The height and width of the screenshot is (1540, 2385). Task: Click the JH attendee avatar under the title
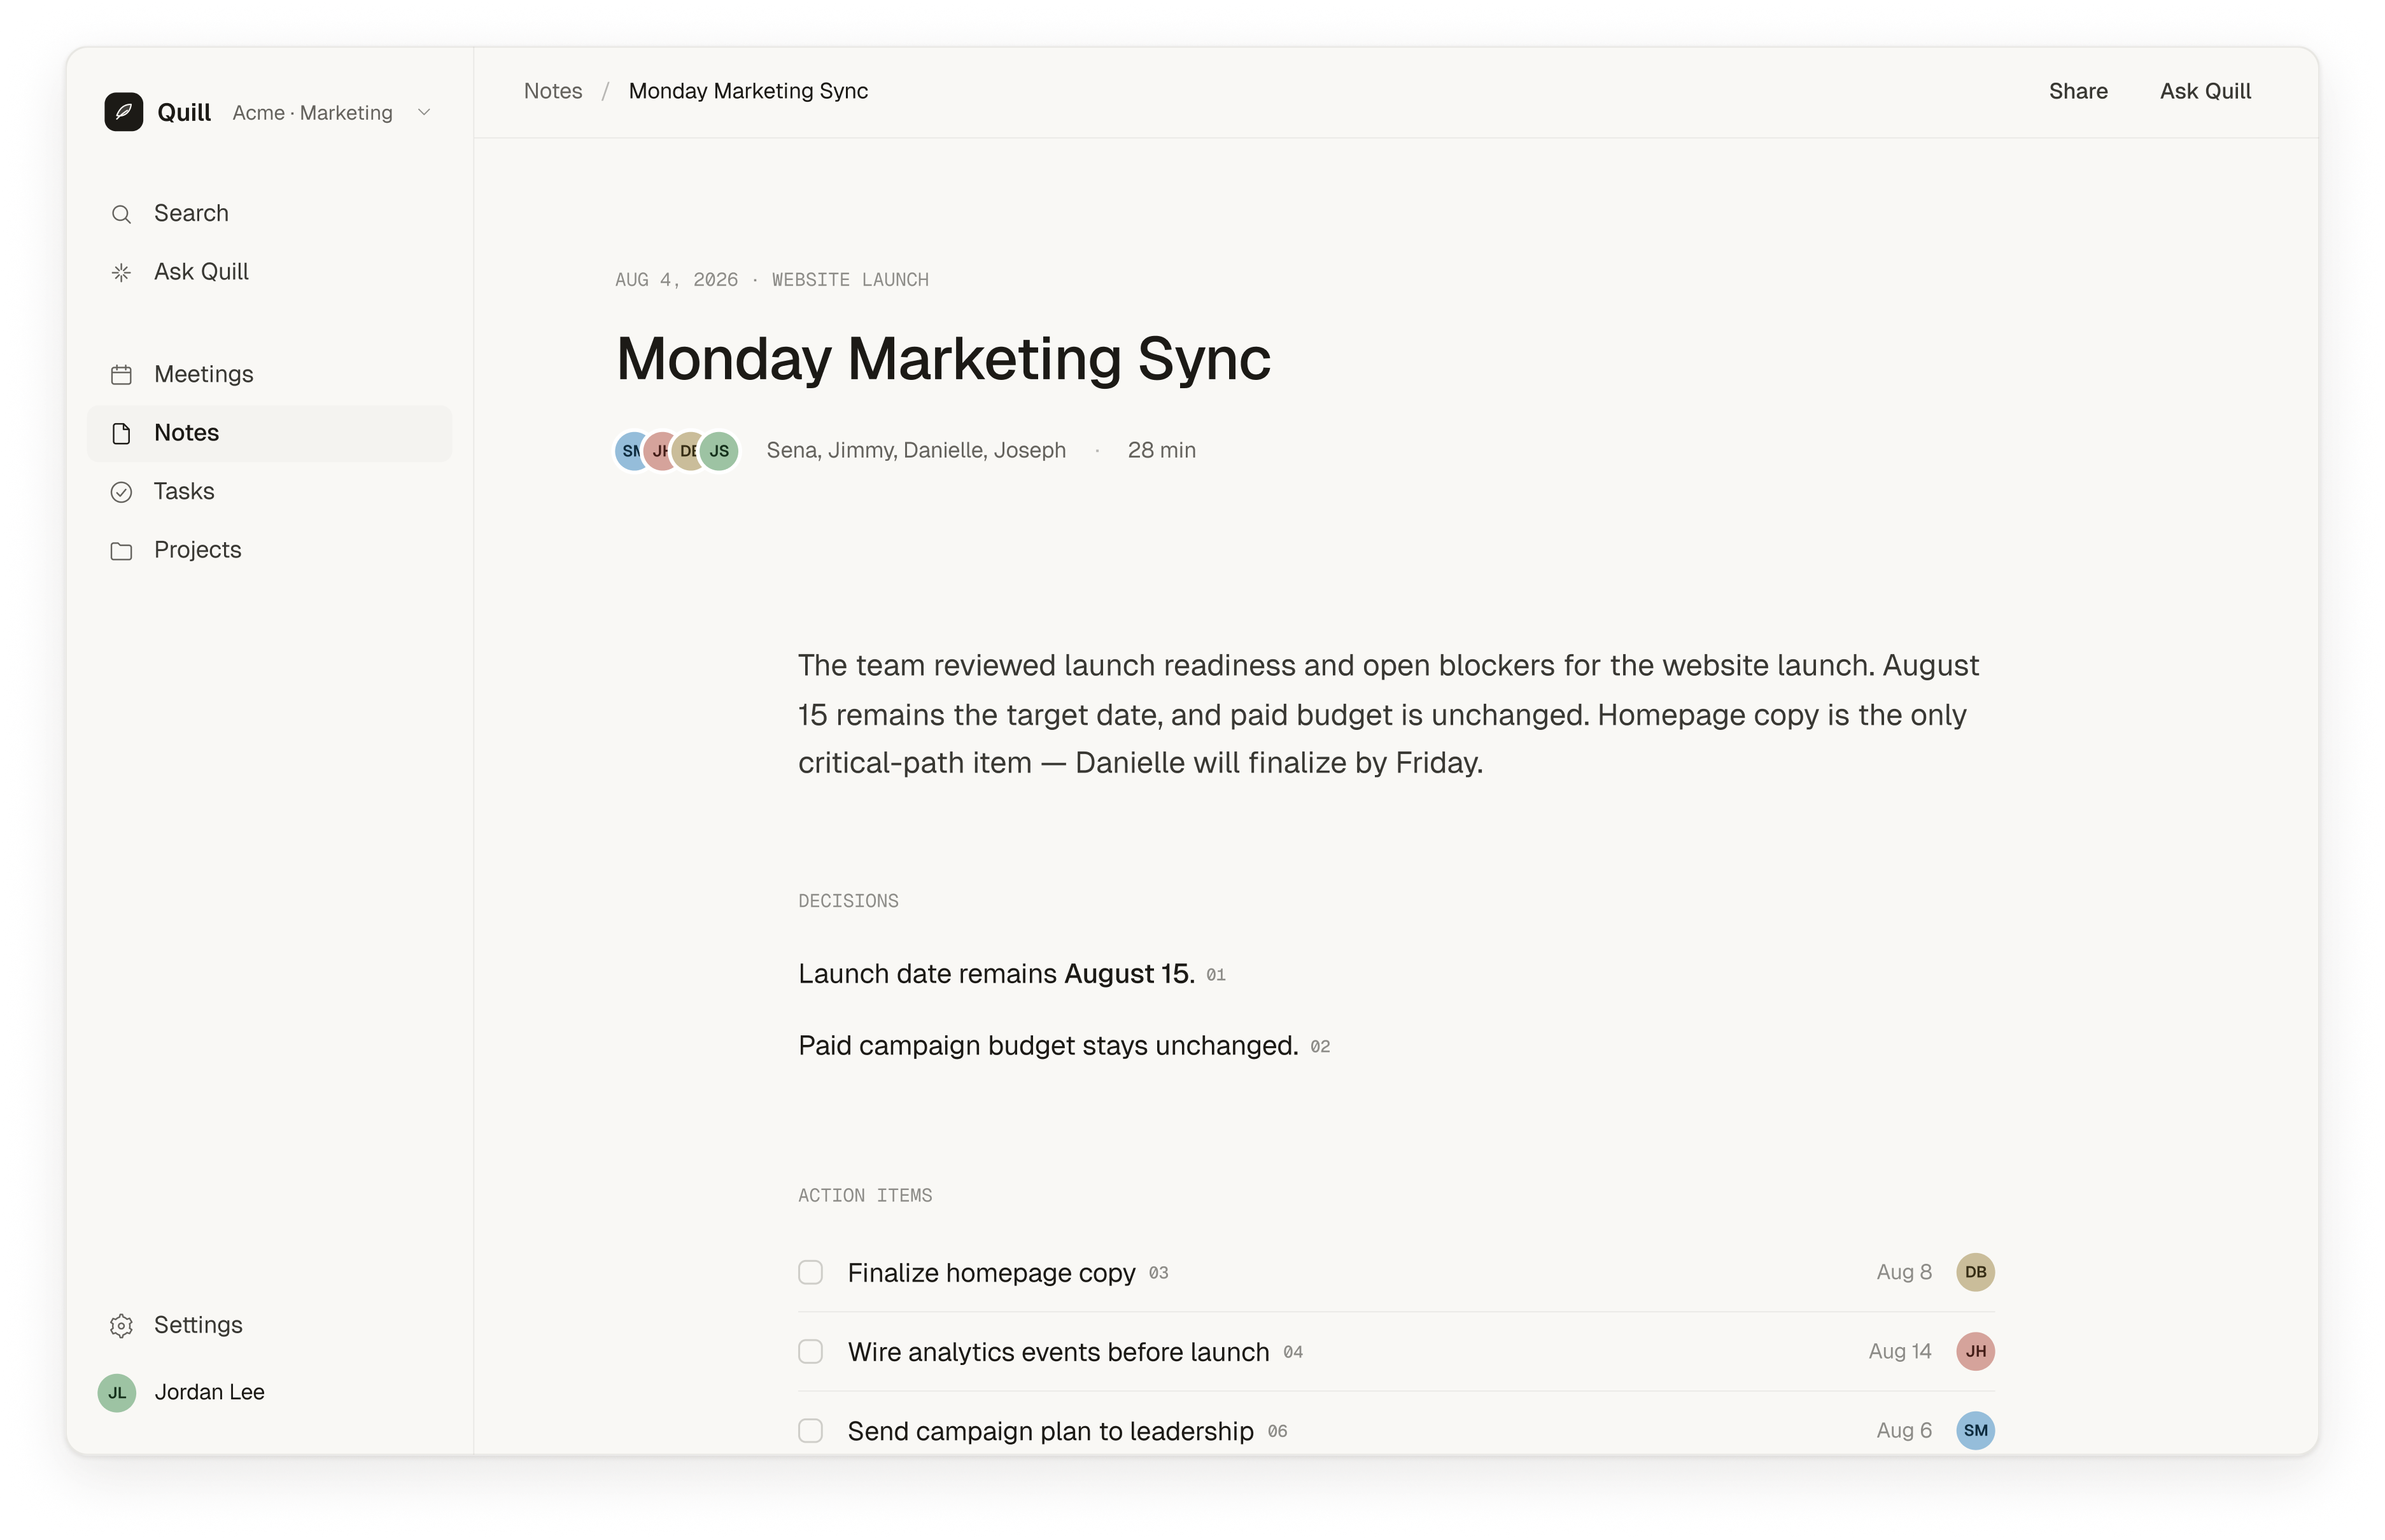pos(658,451)
